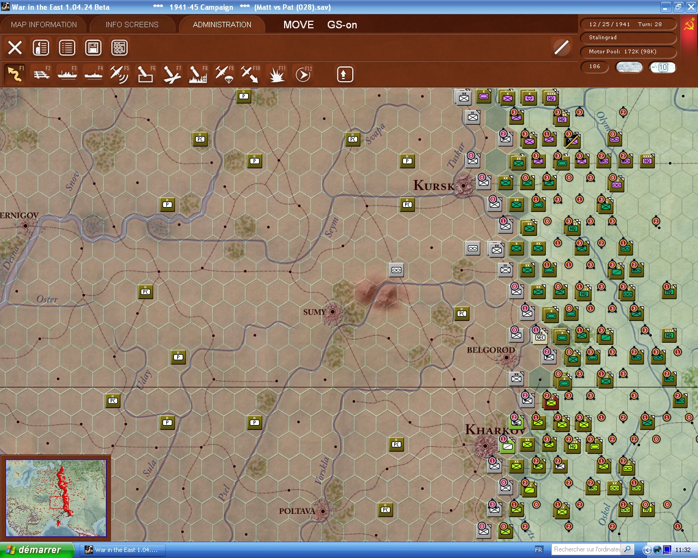This screenshot has width=698, height=558.
Task: Focus the Rechercher sur l'ordinateur search box
Action: 587,549
